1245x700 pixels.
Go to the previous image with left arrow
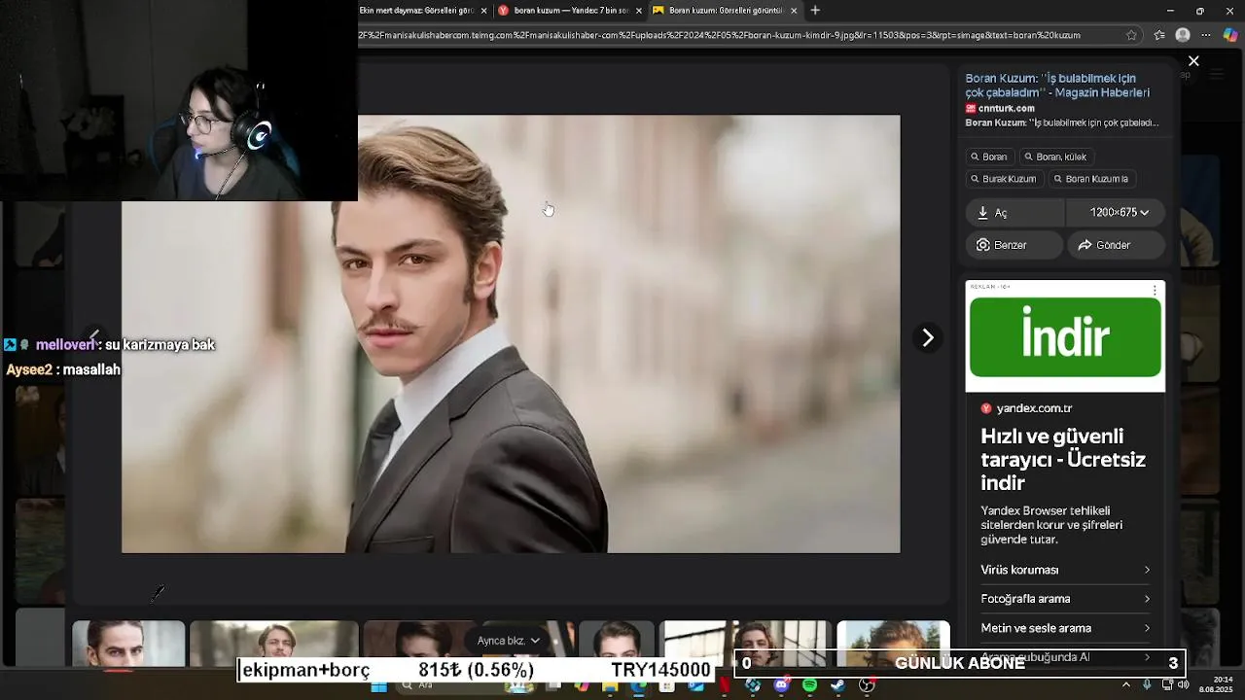pos(93,336)
